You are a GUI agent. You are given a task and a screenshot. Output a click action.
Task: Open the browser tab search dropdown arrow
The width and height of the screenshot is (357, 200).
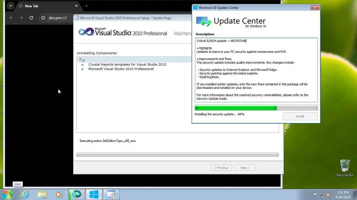pos(10,6)
